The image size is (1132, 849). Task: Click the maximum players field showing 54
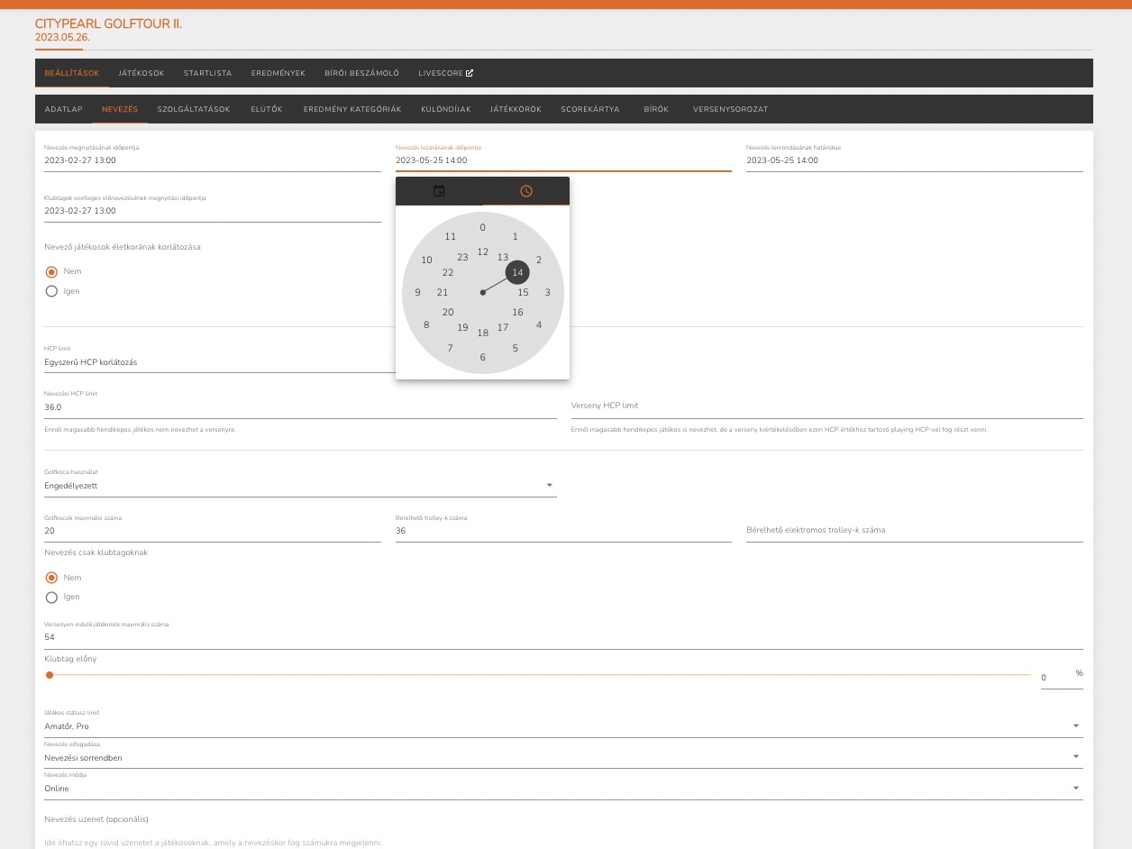[563, 637]
